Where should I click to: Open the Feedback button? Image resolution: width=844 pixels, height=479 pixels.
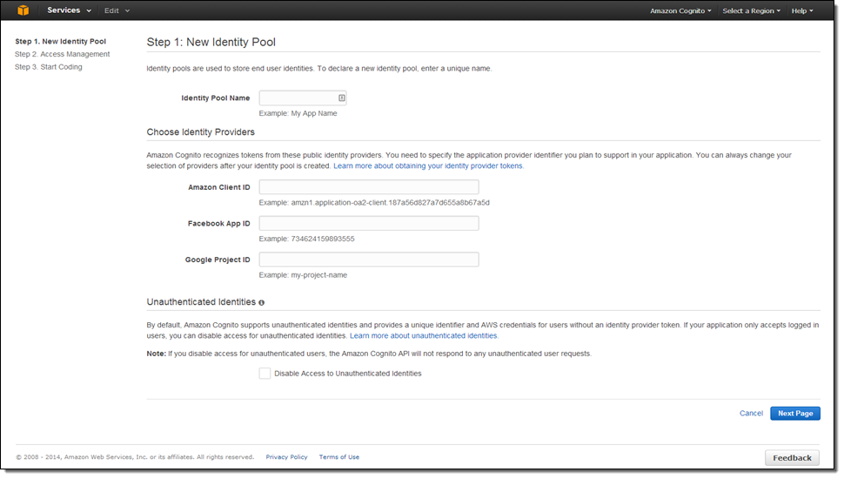click(x=791, y=457)
